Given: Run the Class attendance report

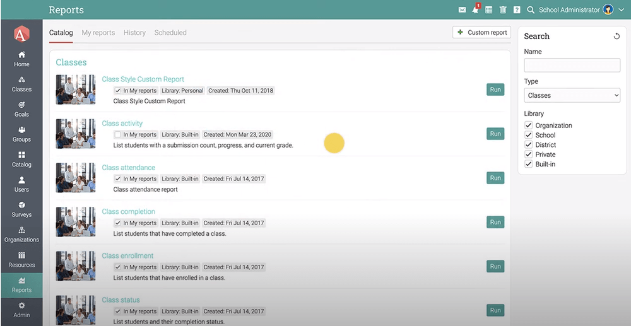Looking at the screenshot, I should [495, 178].
